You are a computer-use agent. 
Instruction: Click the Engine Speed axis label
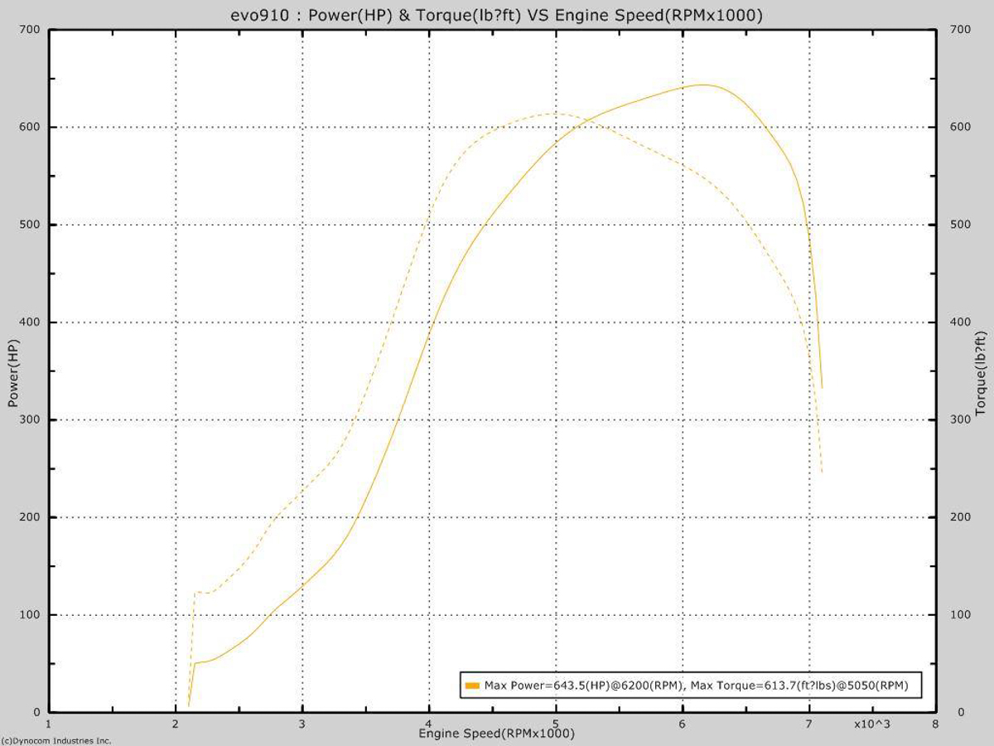(x=498, y=734)
